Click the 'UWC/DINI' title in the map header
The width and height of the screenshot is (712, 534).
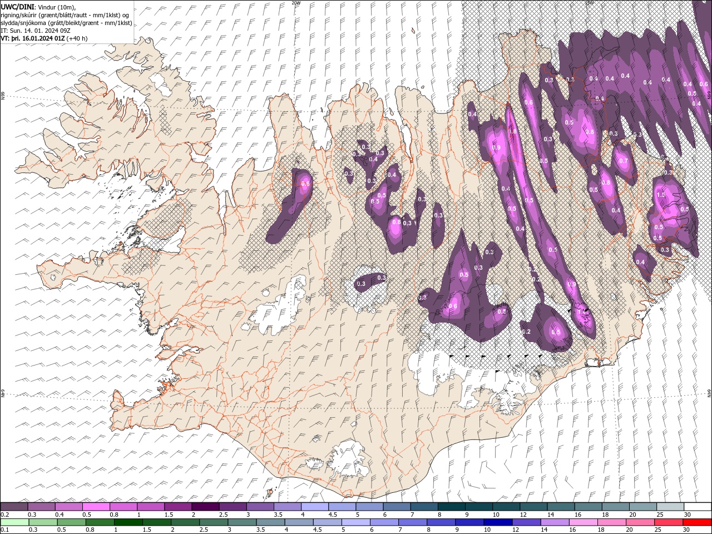pos(17,7)
